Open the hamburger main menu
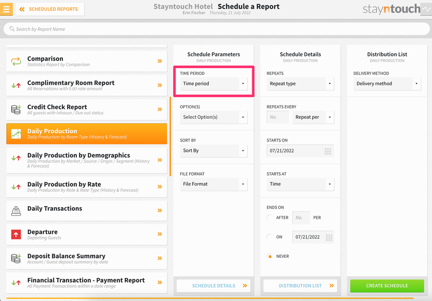The width and height of the screenshot is (432, 301). click(6, 9)
